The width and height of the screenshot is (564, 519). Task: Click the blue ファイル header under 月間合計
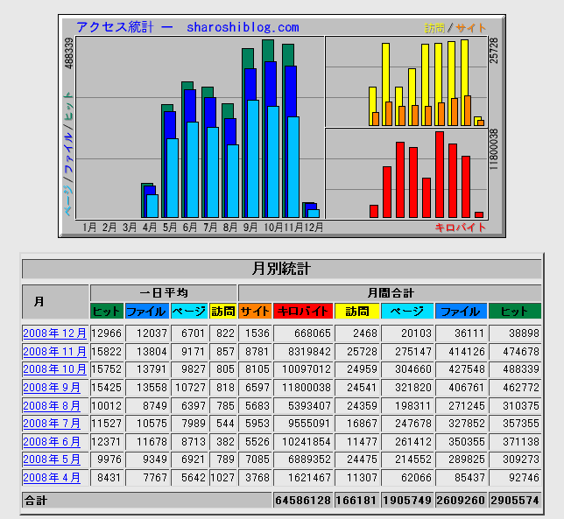(x=462, y=311)
